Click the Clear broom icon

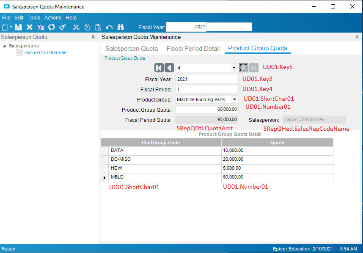[x=63, y=27]
